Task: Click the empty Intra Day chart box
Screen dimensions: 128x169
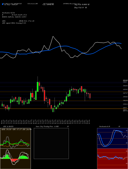Action: pyautogui.click(x=51, y=143)
